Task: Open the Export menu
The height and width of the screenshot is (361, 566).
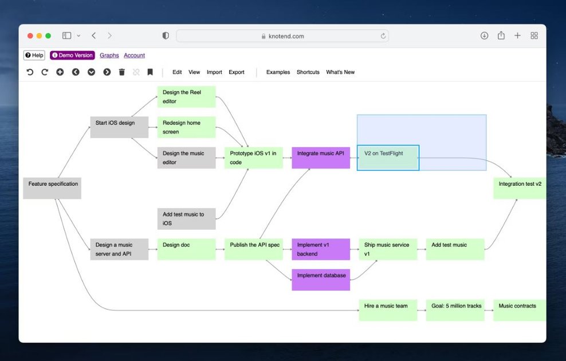Action: click(x=236, y=72)
